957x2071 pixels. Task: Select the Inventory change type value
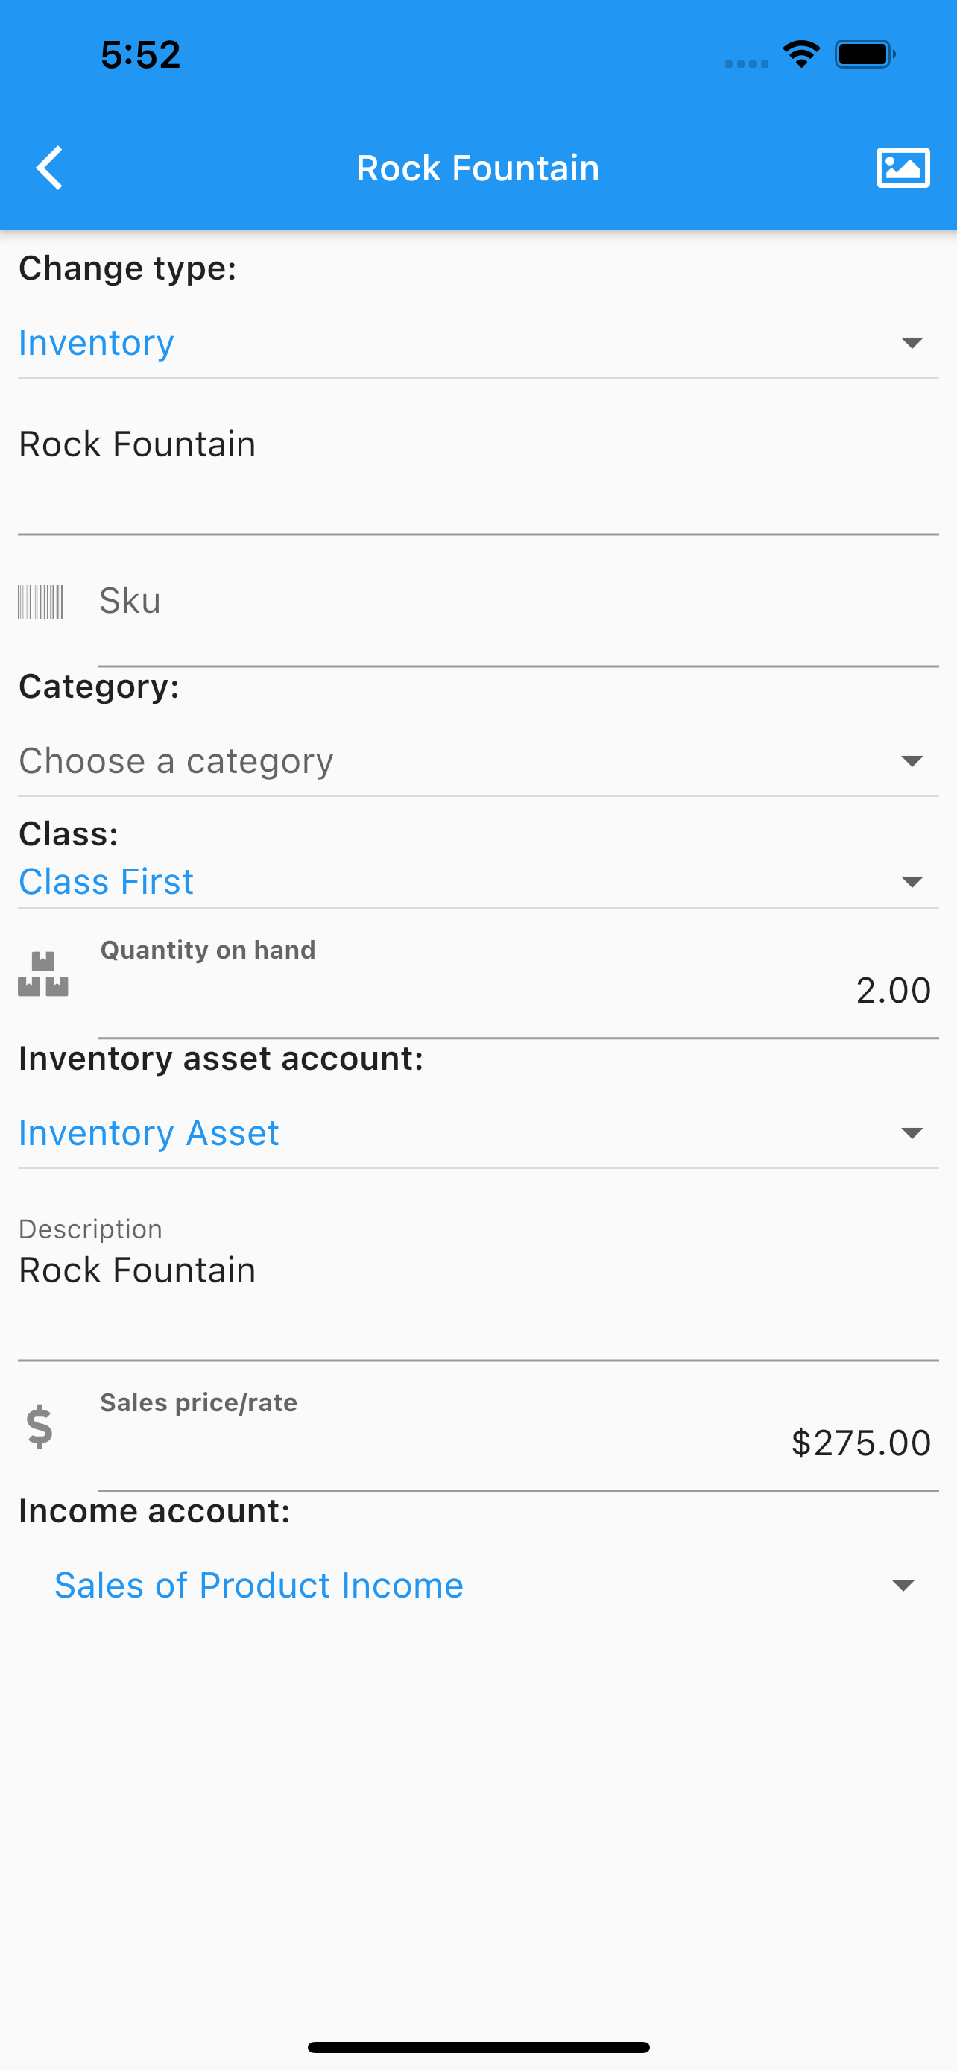click(96, 343)
